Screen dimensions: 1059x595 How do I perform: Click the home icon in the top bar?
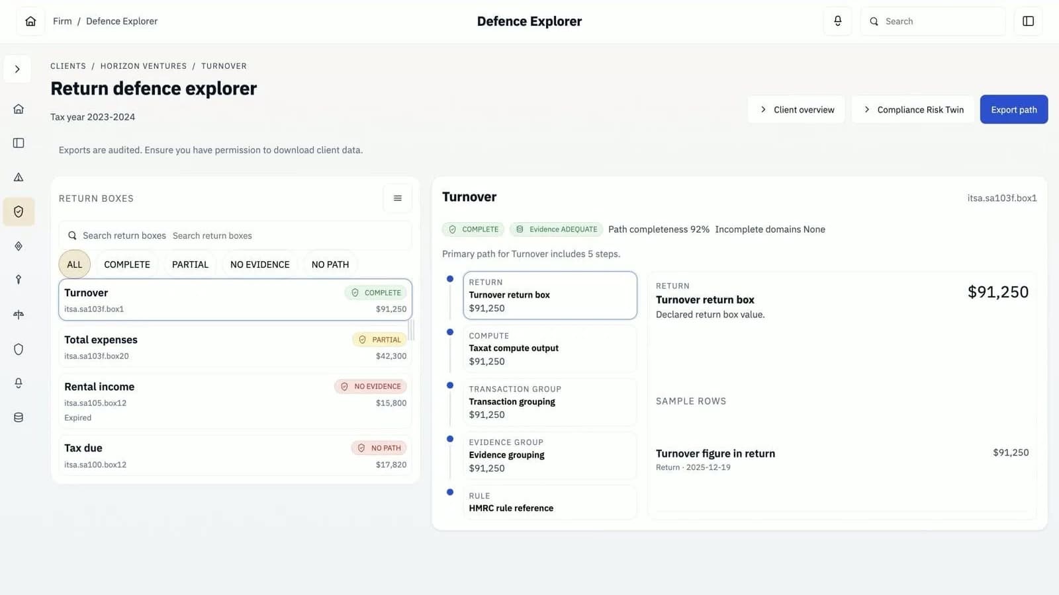coord(30,21)
